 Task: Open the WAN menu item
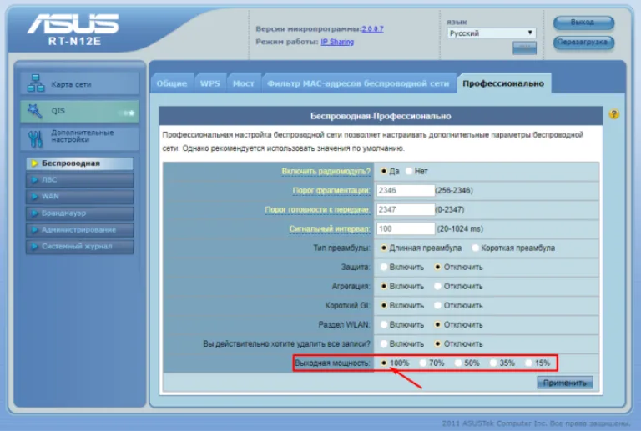click(x=80, y=197)
